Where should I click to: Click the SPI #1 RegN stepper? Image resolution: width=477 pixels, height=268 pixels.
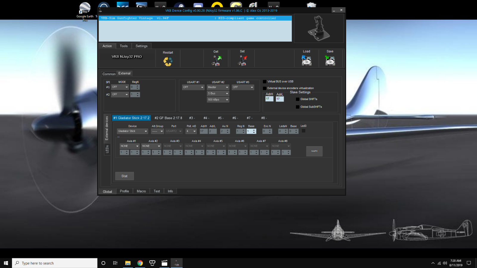135,87
